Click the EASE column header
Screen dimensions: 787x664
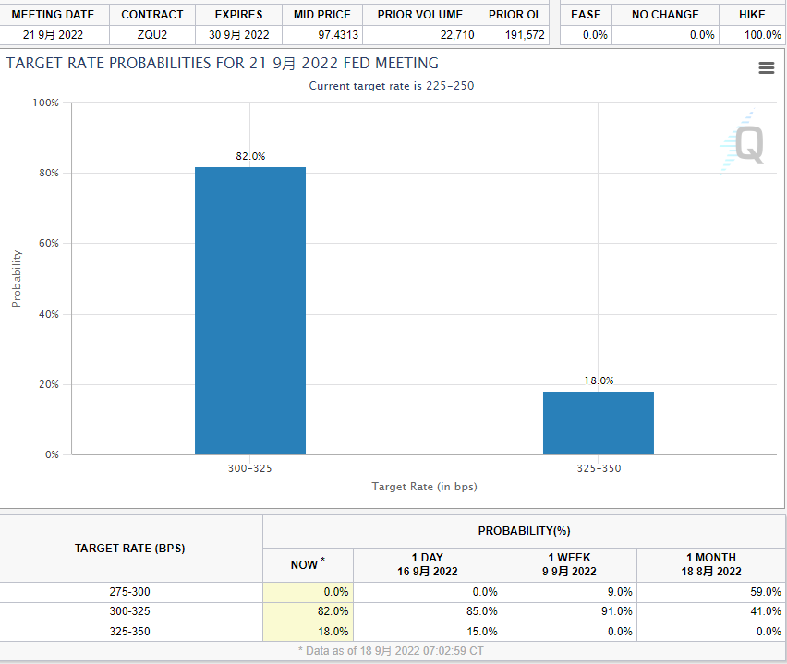pyautogui.click(x=586, y=15)
